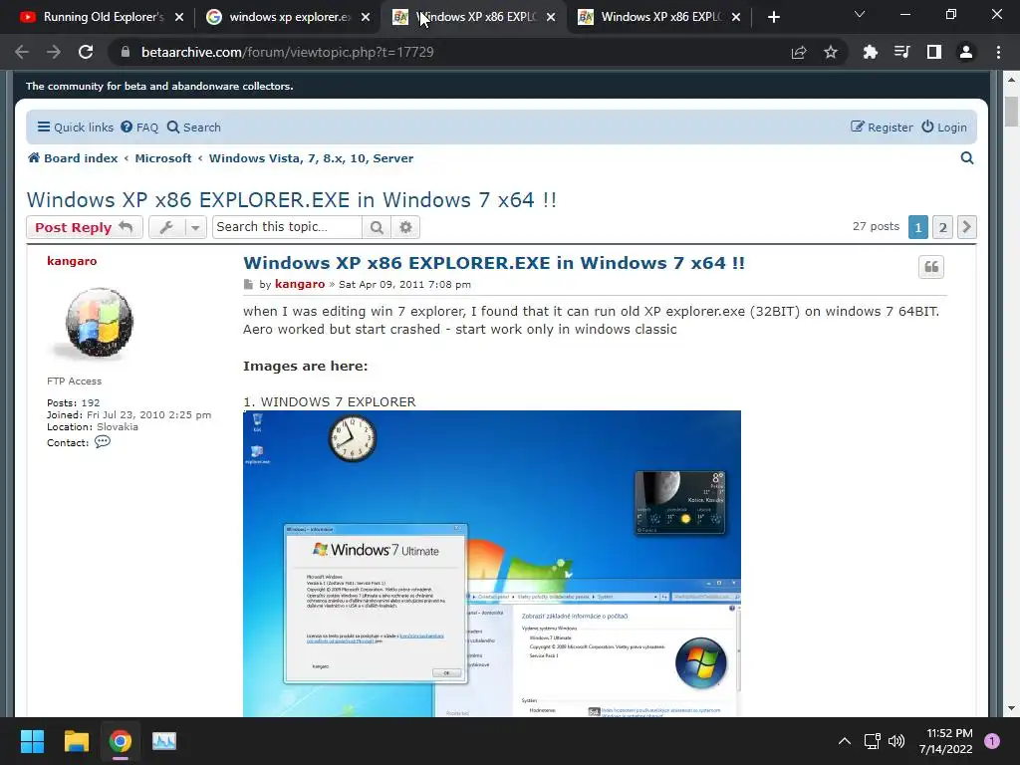This screenshot has width=1020, height=765.
Task: Go back using browser back arrow
Action: 22,52
